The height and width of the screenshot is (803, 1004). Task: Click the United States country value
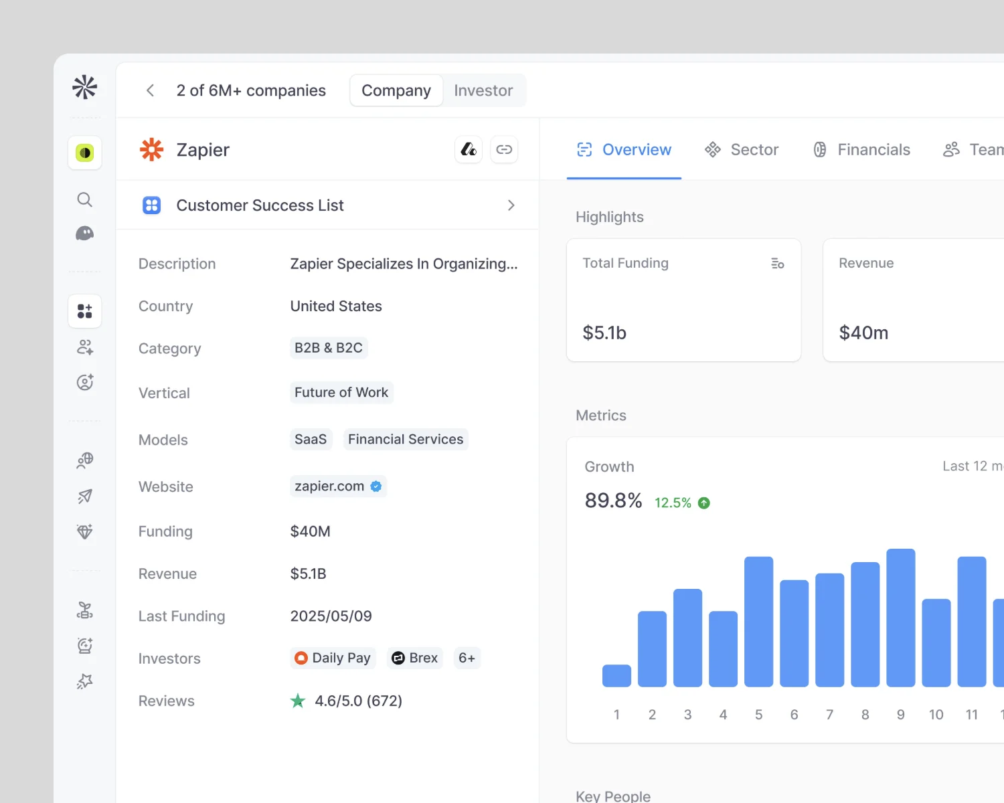click(336, 306)
